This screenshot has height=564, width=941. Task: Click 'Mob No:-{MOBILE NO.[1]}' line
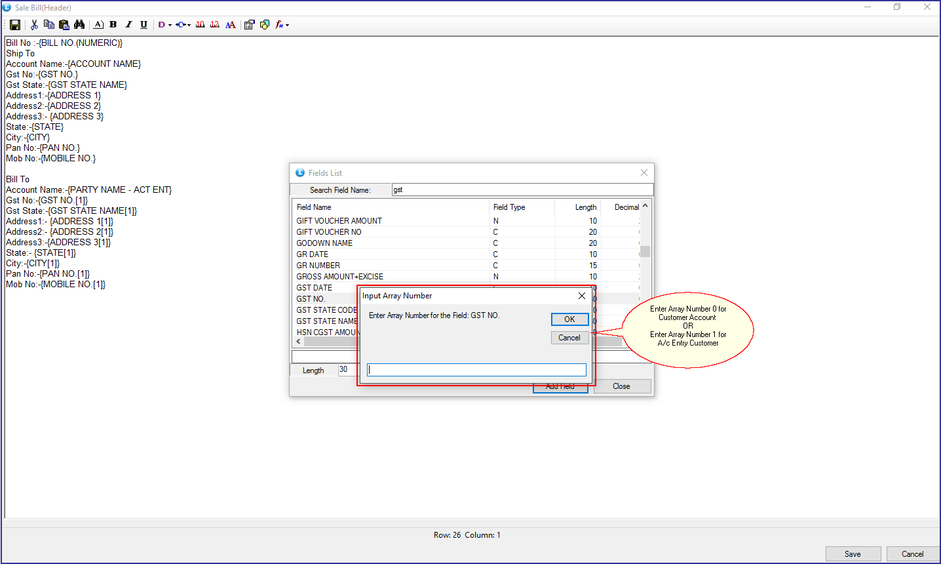point(56,284)
